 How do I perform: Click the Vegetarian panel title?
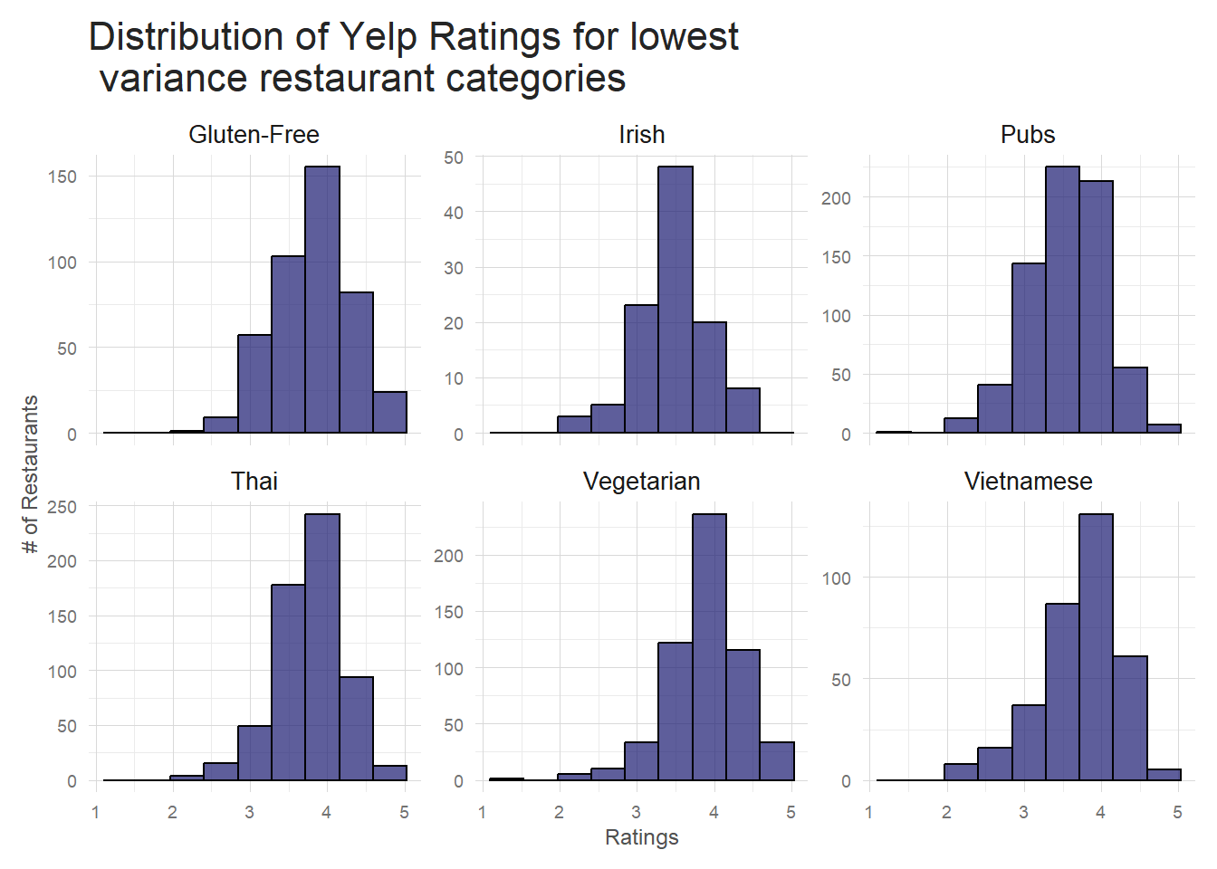point(641,482)
